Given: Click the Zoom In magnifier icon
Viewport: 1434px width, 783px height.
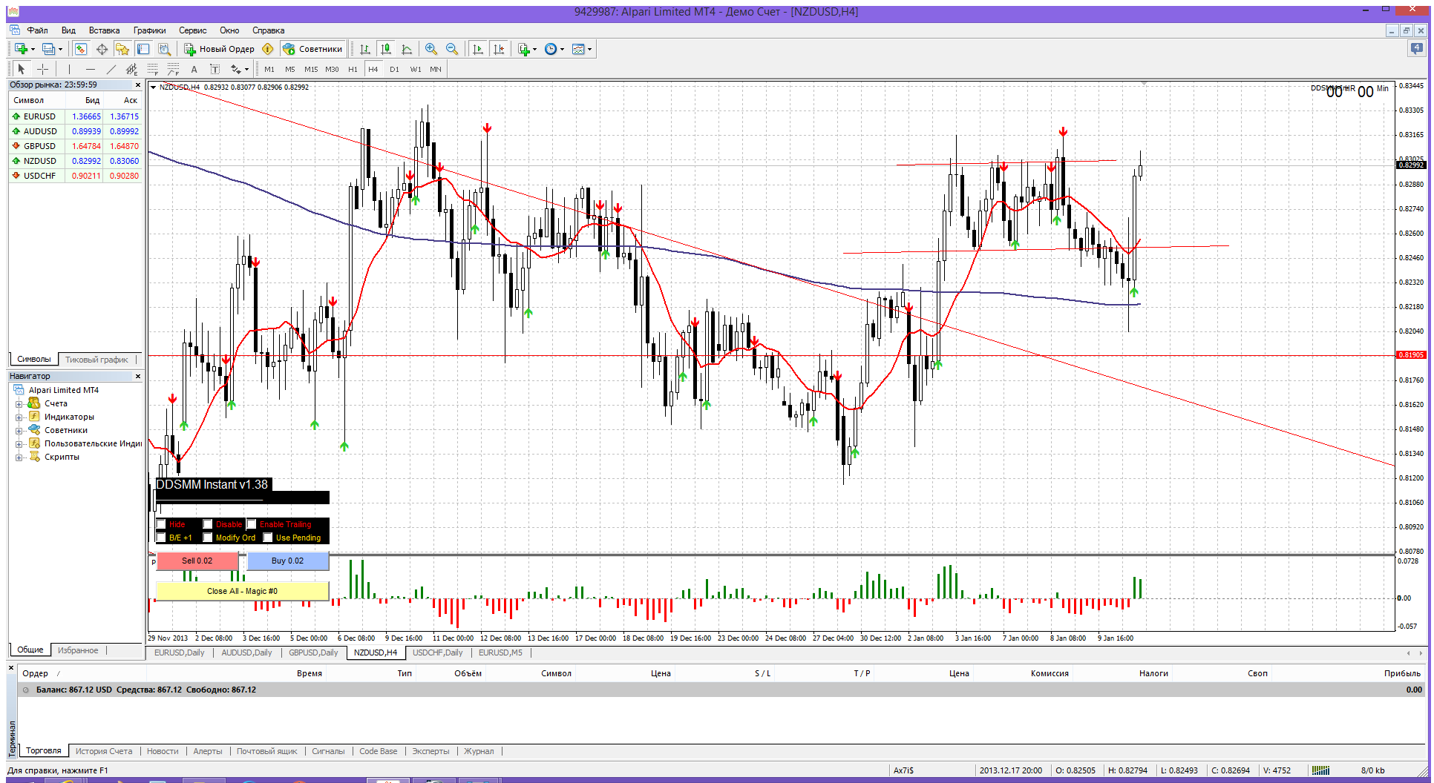Looking at the screenshot, I should point(431,49).
